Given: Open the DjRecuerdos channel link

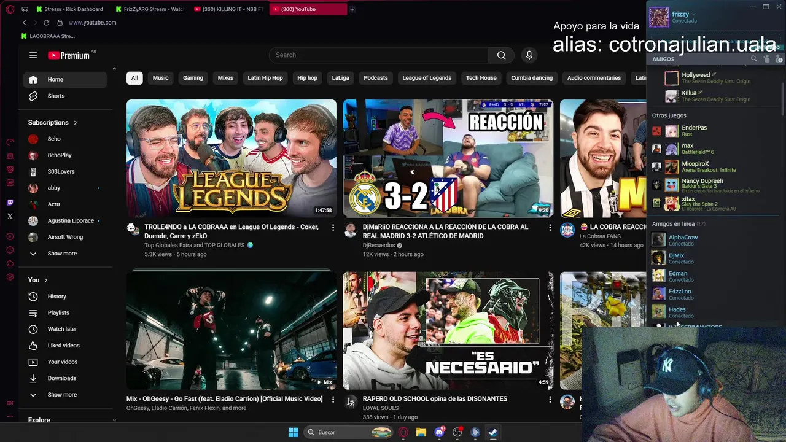Looking at the screenshot, I should 379,246.
